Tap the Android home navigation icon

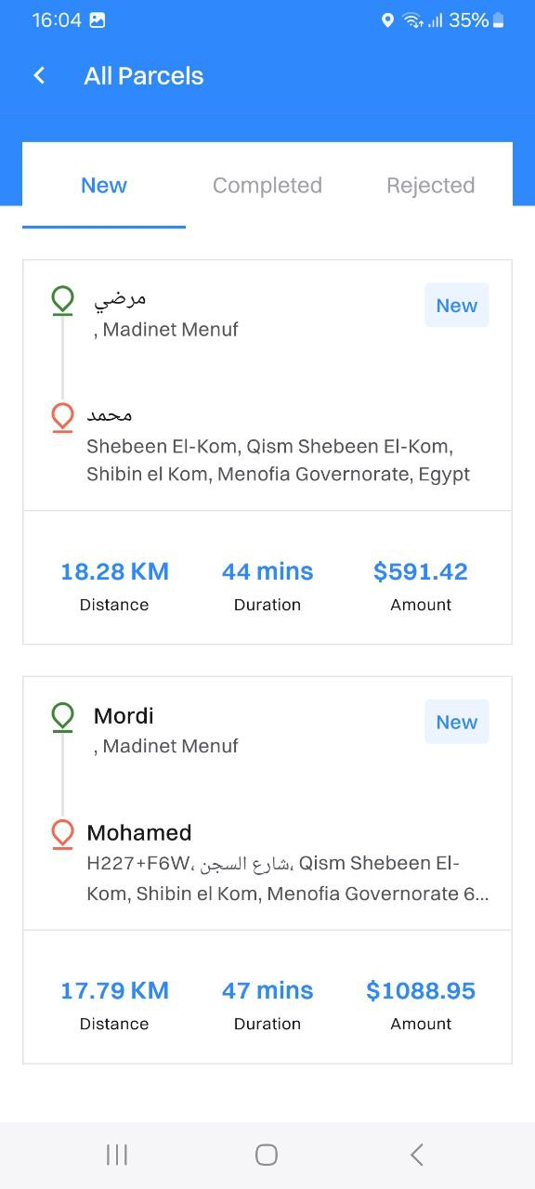[267, 1155]
